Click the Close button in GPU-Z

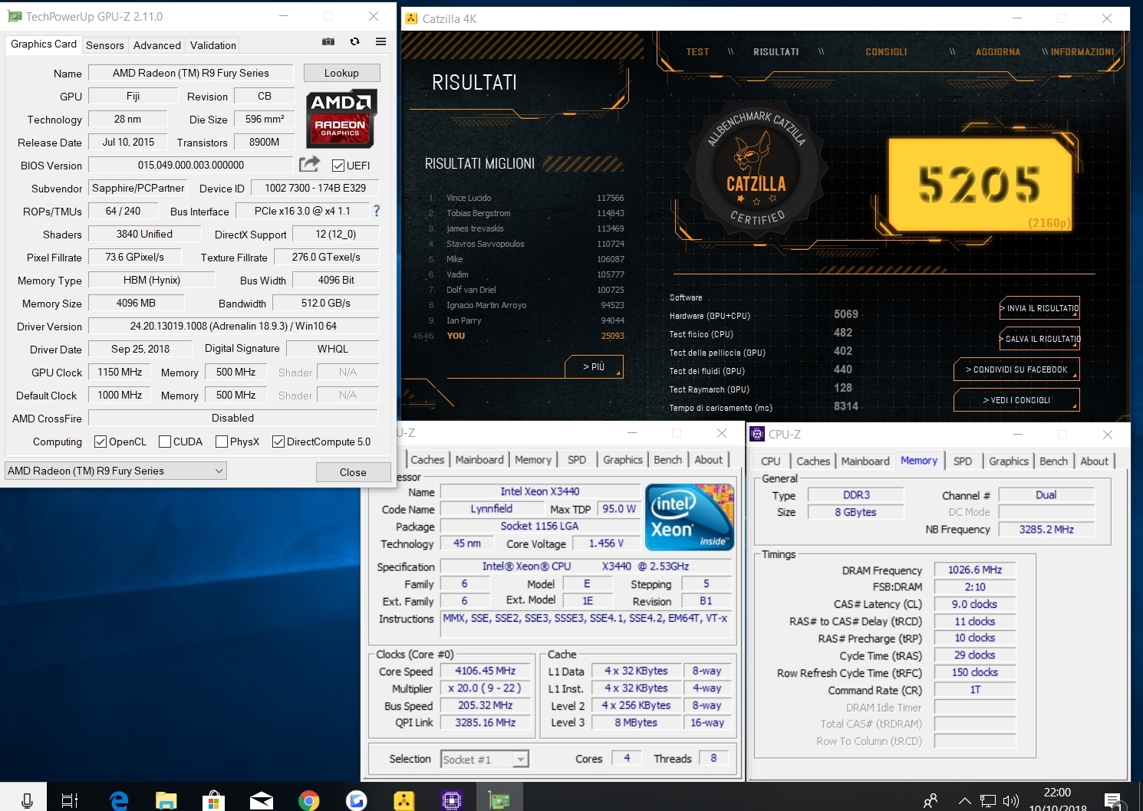click(x=353, y=472)
